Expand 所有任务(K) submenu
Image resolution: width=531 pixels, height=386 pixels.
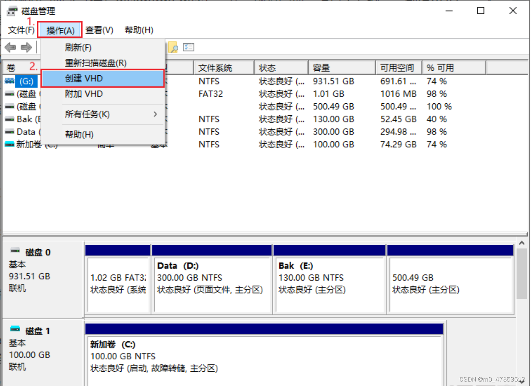click(103, 114)
